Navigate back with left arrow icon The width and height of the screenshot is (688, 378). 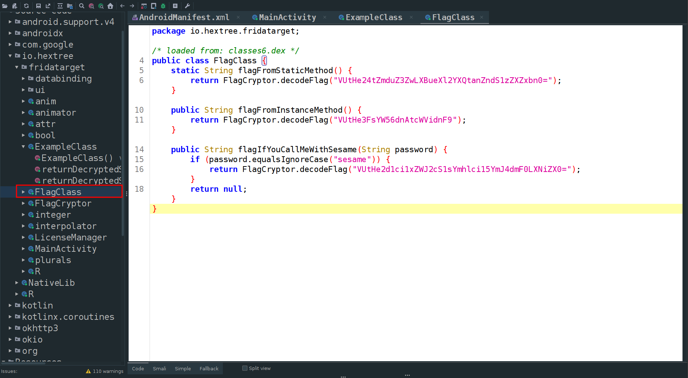click(x=122, y=6)
